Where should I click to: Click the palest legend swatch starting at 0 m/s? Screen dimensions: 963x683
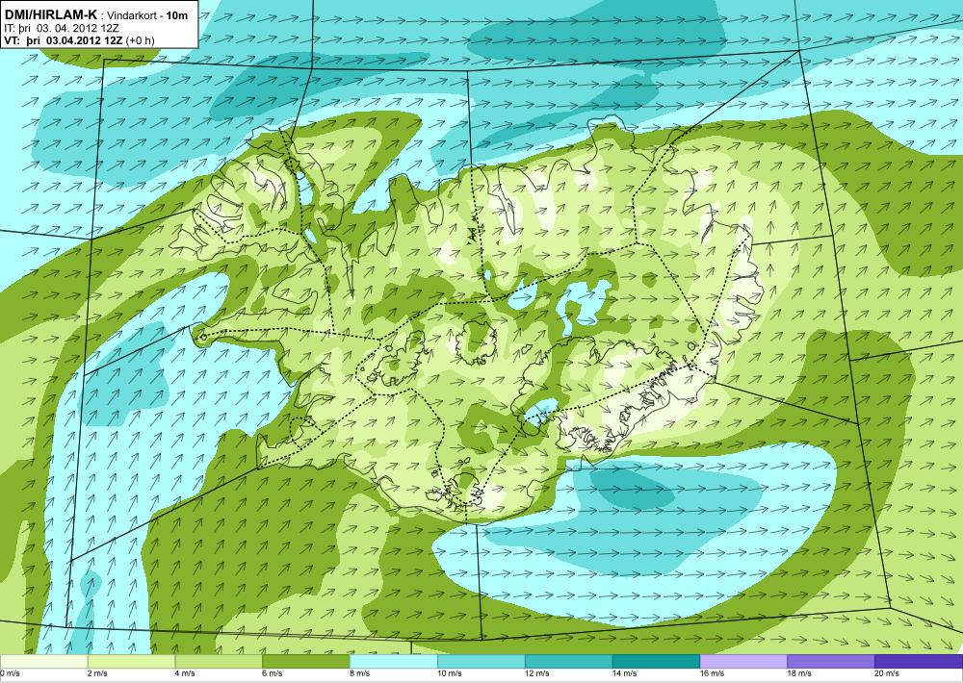click(43, 662)
